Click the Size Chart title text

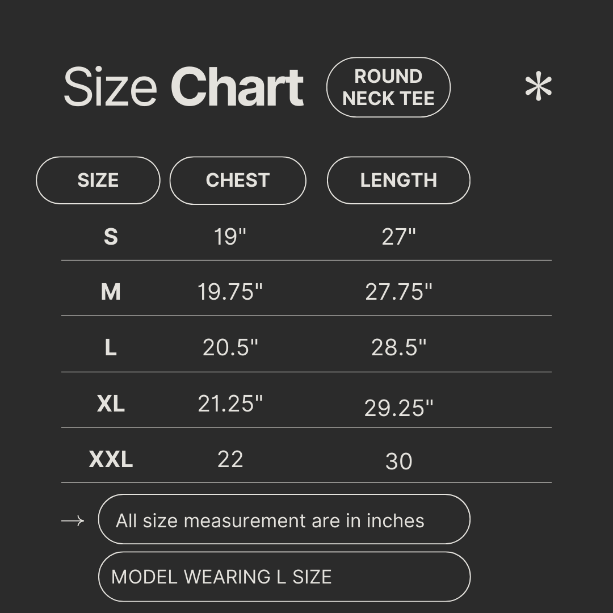(183, 87)
